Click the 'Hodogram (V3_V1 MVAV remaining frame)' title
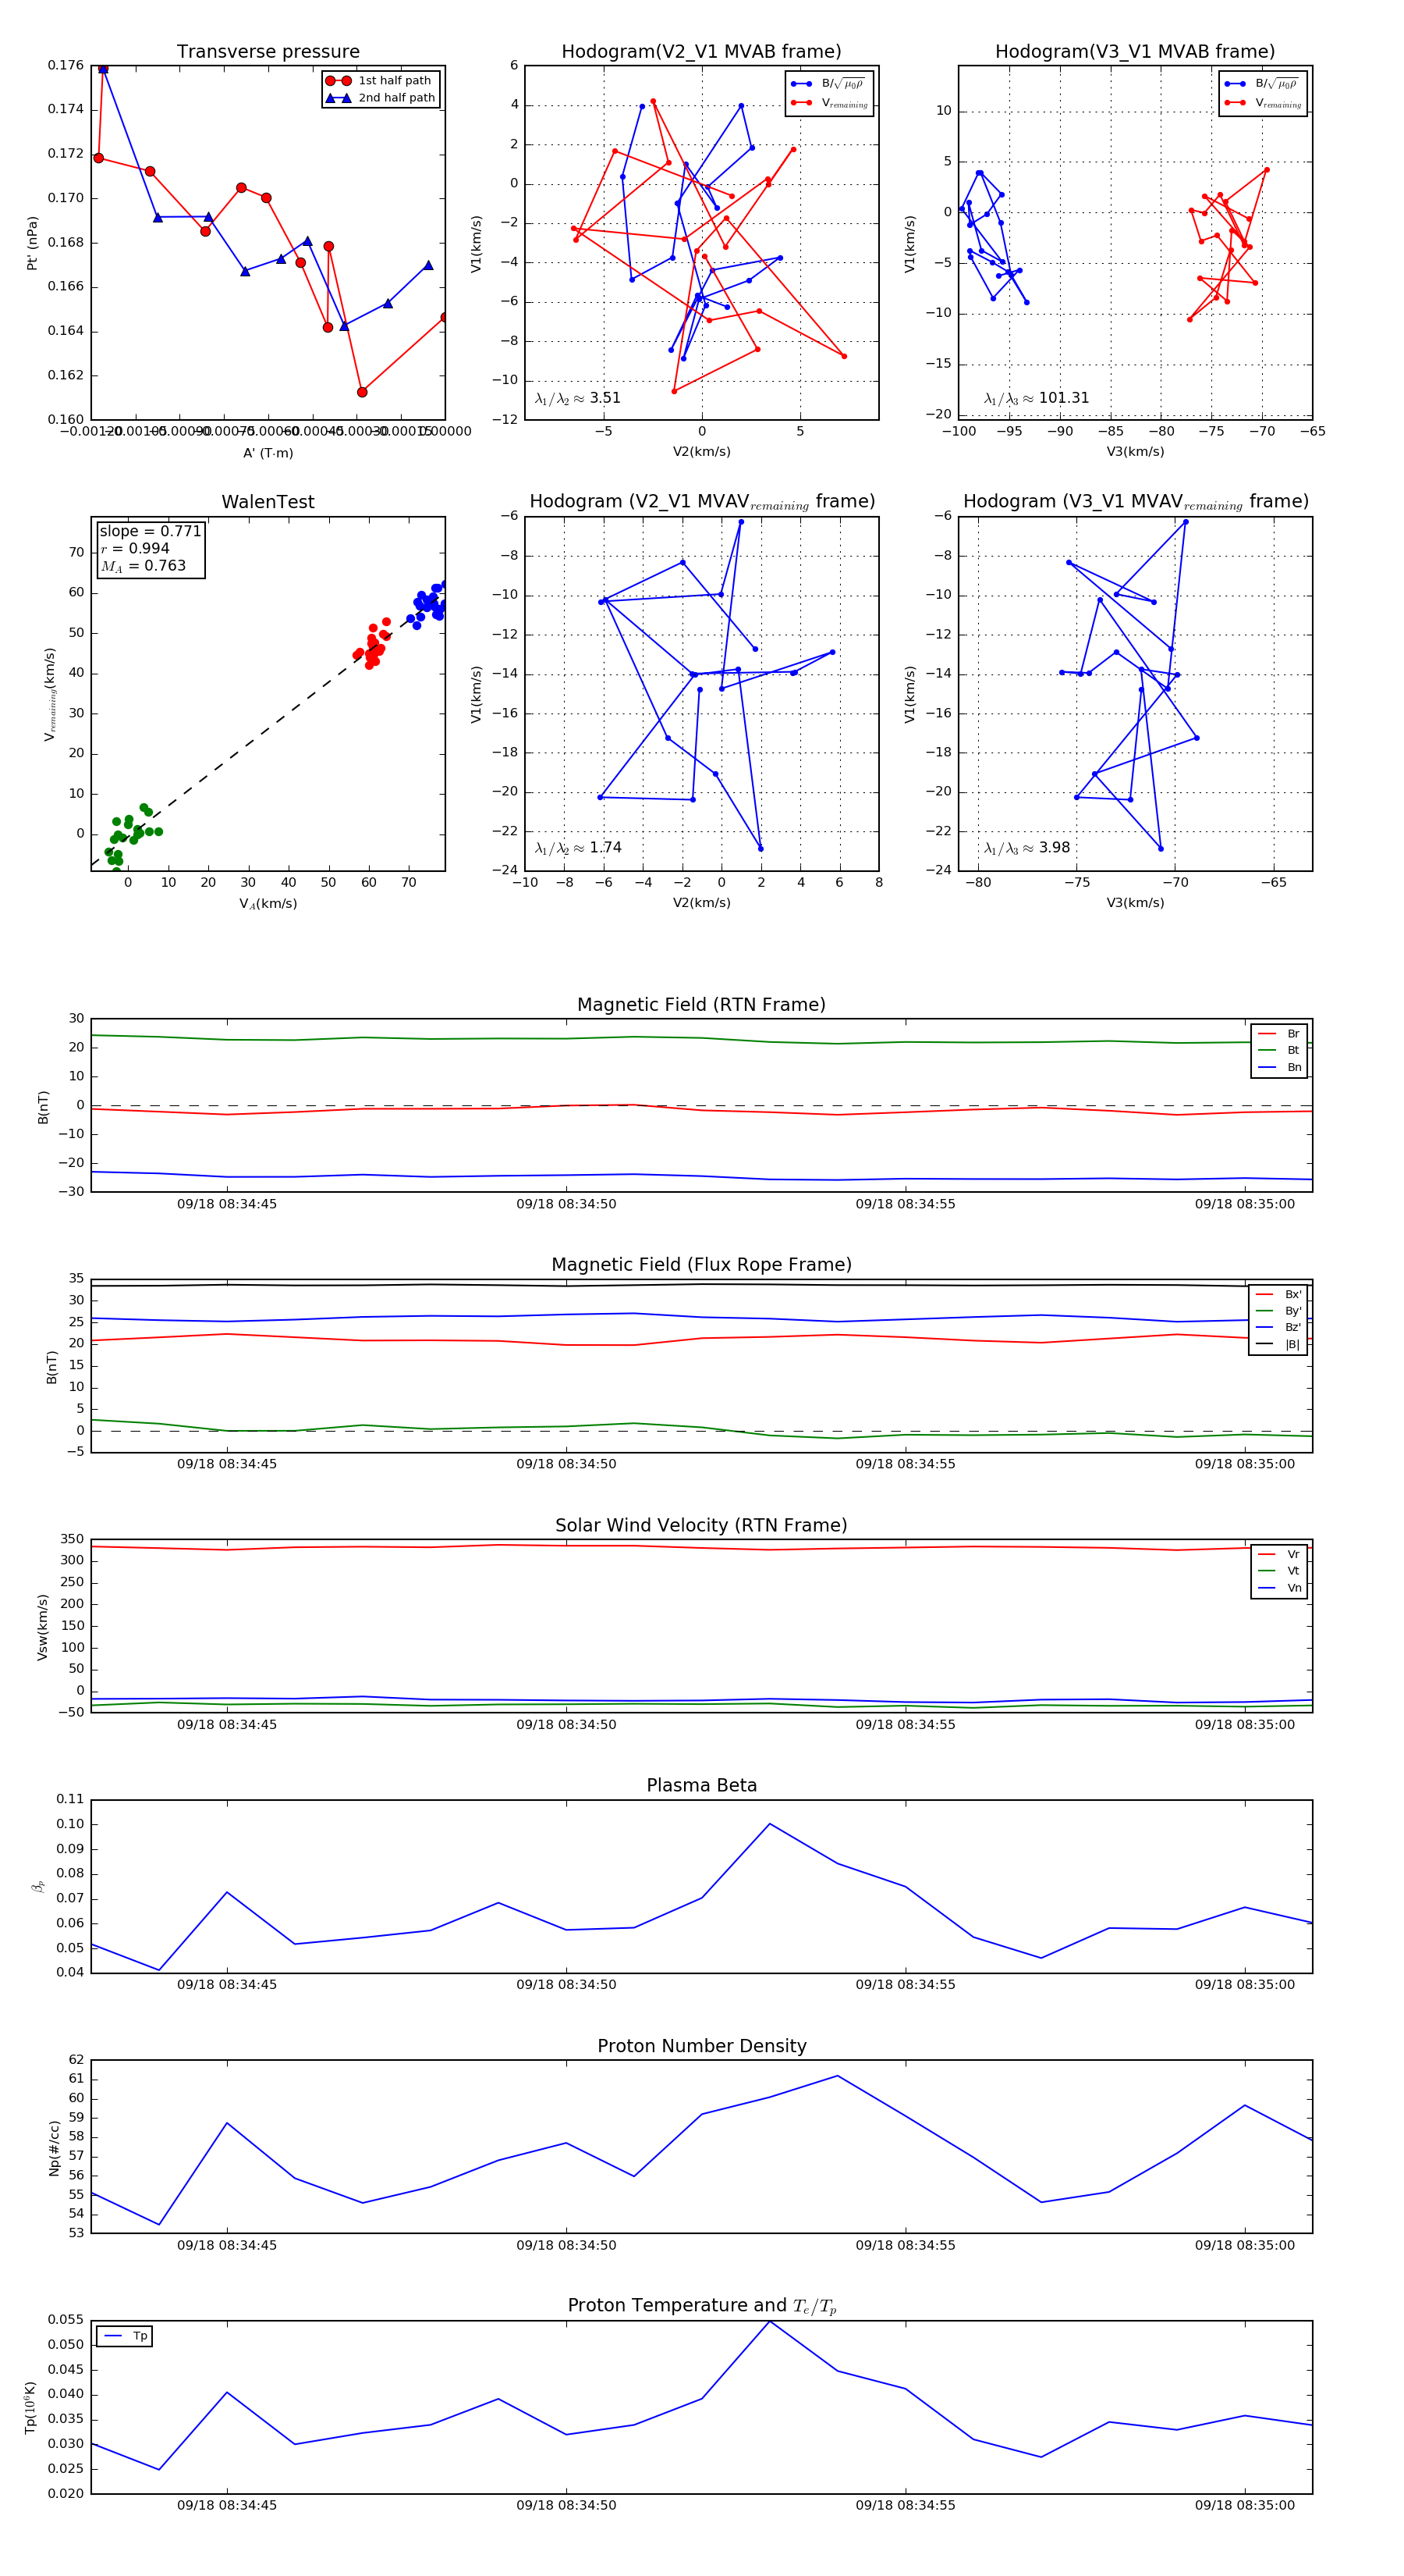 click(1135, 502)
